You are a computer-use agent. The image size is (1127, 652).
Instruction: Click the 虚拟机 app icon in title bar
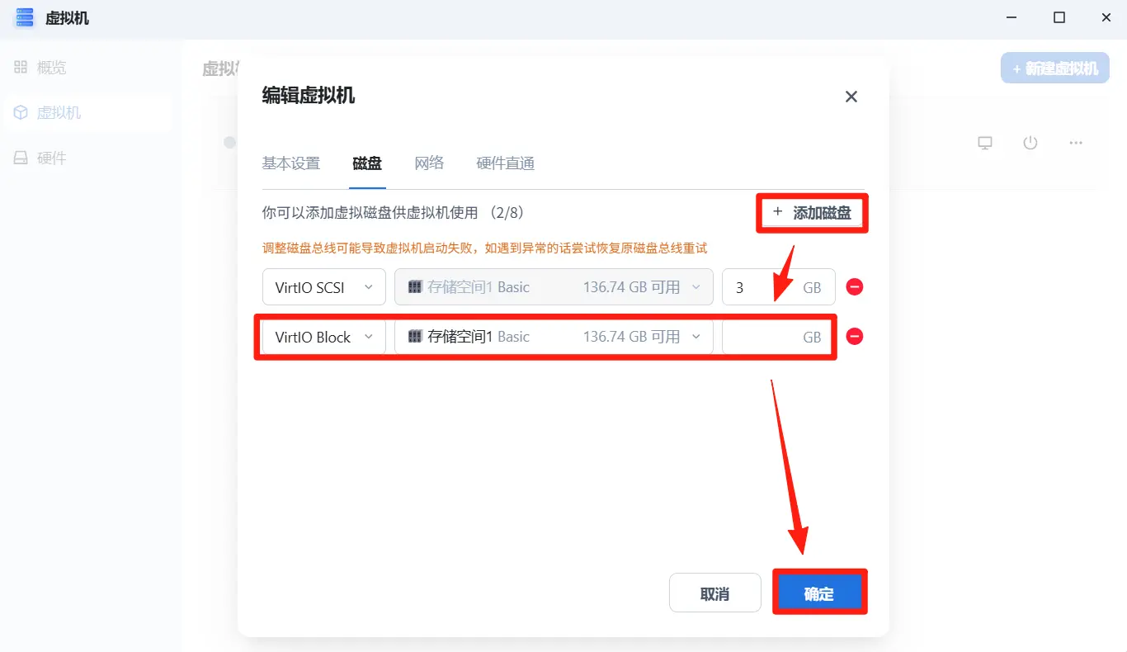(x=25, y=17)
